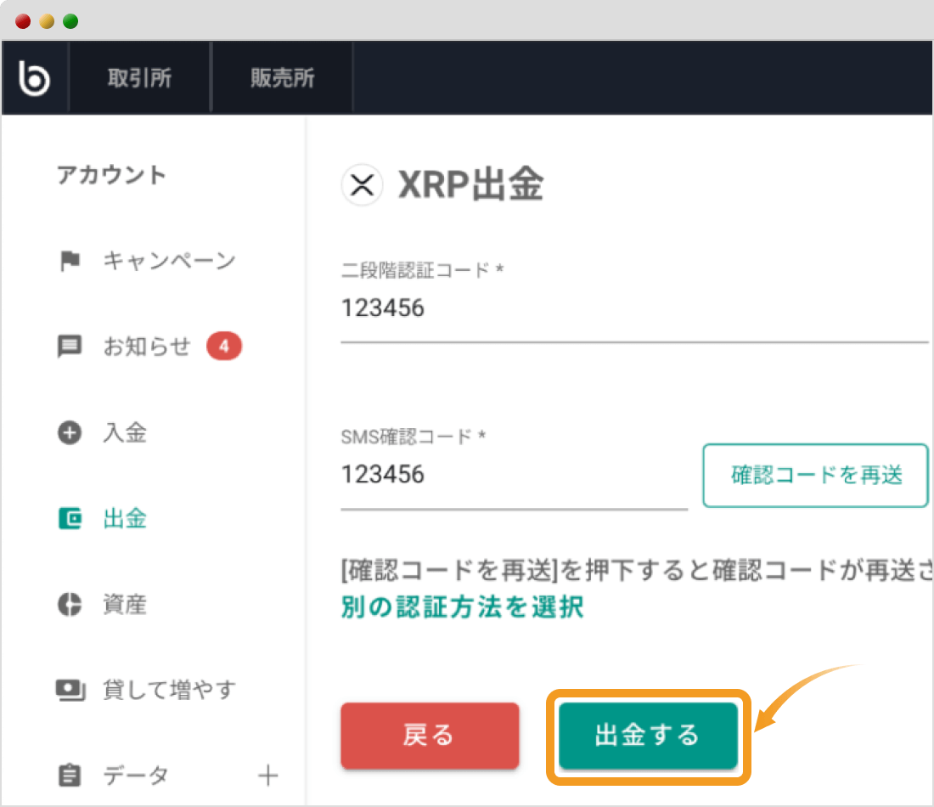Switch to the 販売所 tab

tap(282, 77)
